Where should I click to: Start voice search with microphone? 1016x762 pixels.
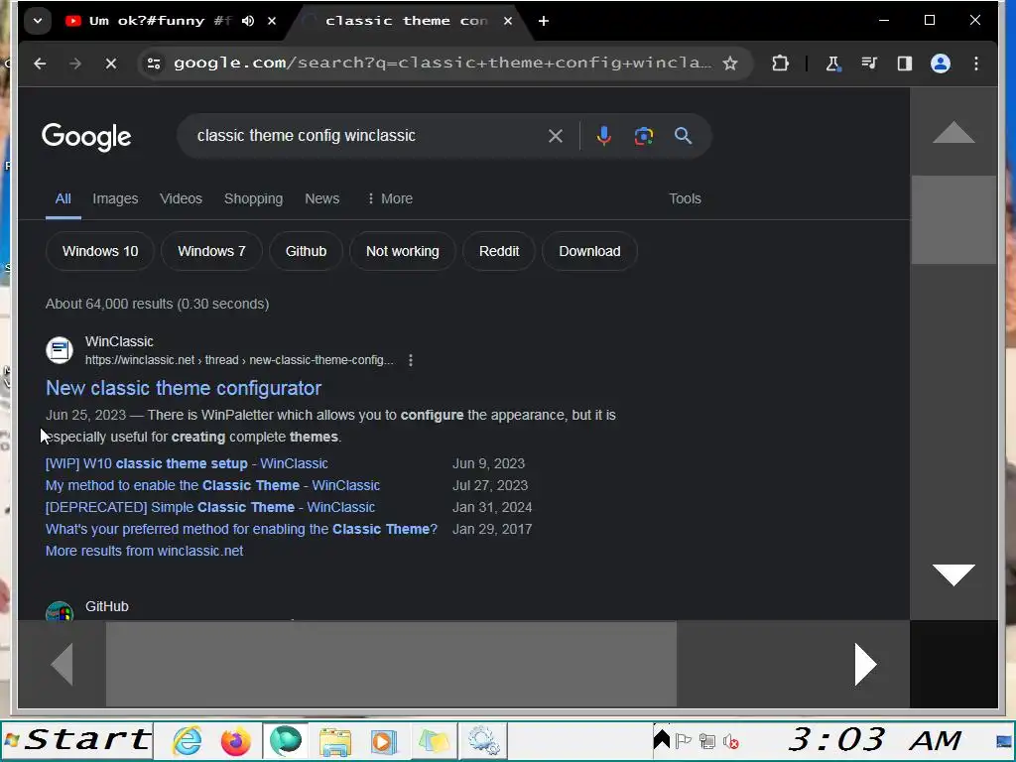[x=604, y=136]
